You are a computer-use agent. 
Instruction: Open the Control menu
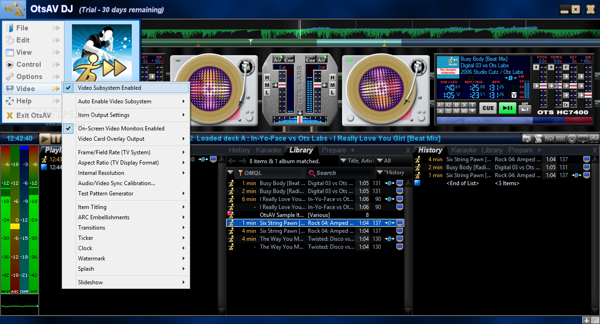(33, 65)
